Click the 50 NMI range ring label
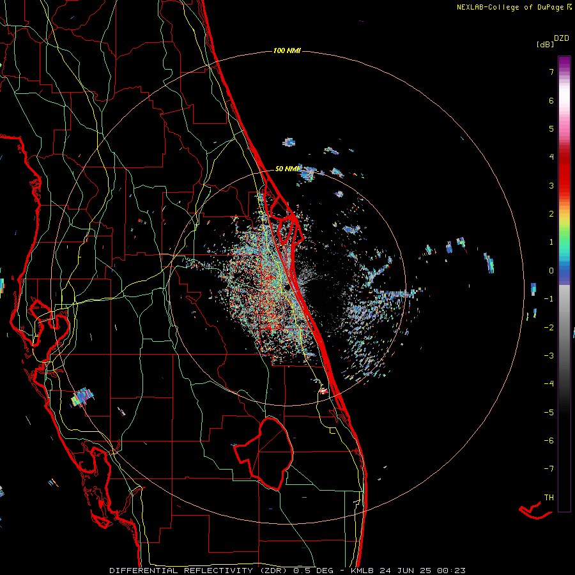575x575 pixels. (x=287, y=169)
